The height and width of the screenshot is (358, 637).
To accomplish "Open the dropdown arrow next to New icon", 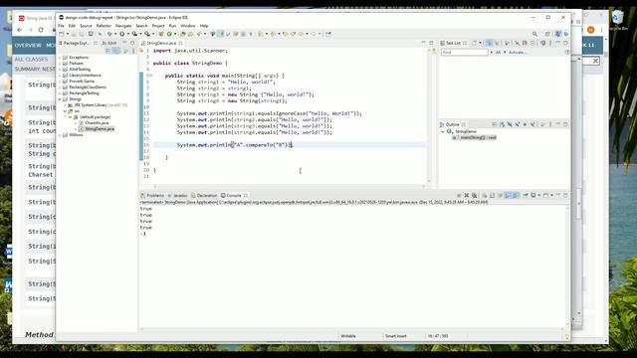I will (67, 34).
